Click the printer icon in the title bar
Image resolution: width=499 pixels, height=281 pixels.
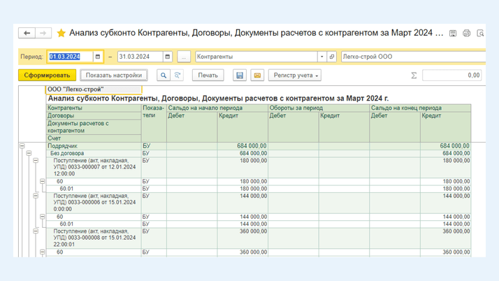pyautogui.click(x=467, y=33)
